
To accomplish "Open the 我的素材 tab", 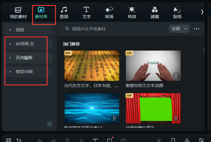I will coord(18,13).
